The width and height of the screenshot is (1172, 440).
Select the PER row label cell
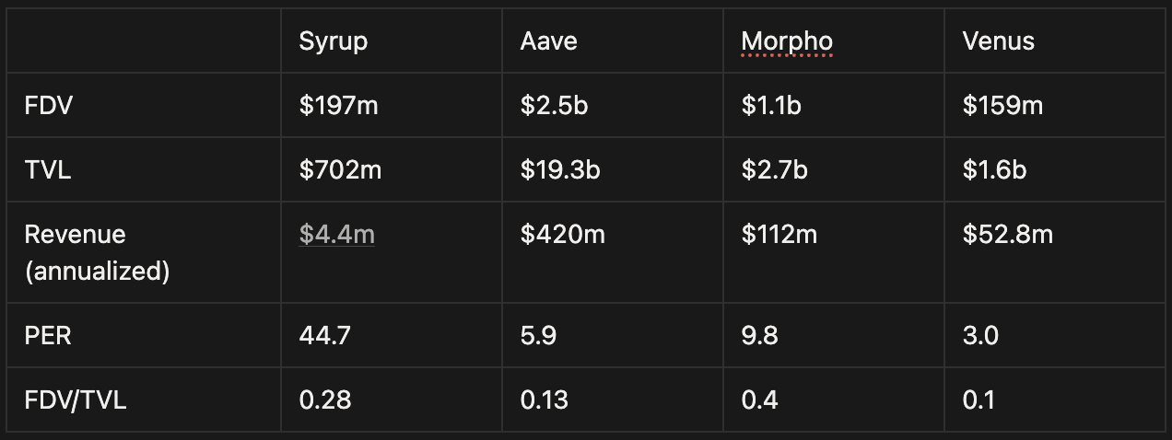pos(144,336)
